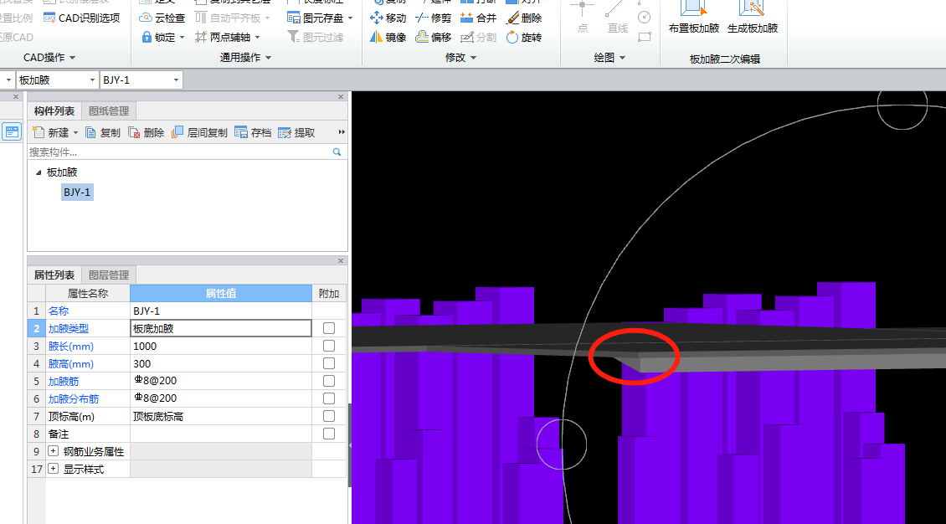The height and width of the screenshot is (524, 946).
Task: Collapse the 板加腋 tree node
Action: click(39, 172)
